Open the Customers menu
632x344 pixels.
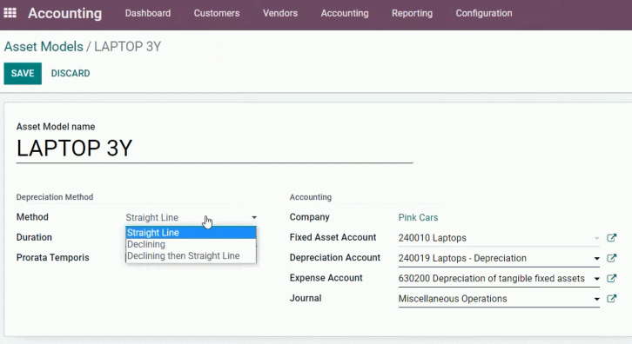point(217,13)
